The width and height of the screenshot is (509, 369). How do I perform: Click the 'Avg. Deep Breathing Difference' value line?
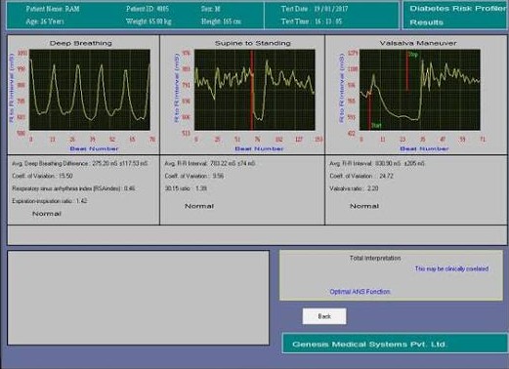click(80, 163)
